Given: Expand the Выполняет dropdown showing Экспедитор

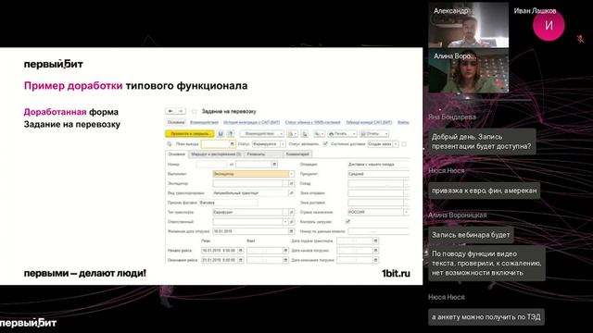Looking at the screenshot, I should [x=291, y=174].
